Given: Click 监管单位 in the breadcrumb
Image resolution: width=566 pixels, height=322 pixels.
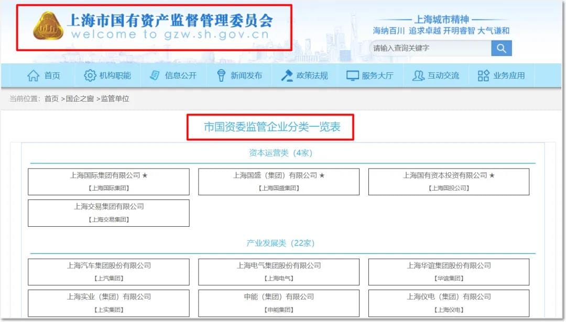Looking at the screenshot, I should pos(115,99).
